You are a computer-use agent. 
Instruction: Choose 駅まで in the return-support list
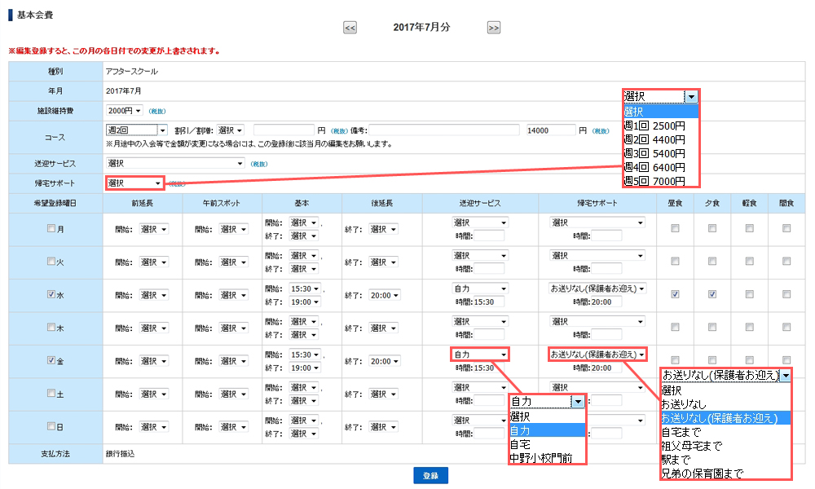[x=725, y=460]
